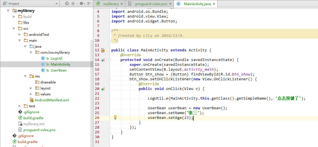Screen dimensions: 318x147
Task: Expand the androidTest folder
Action: (x=19, y=35)
